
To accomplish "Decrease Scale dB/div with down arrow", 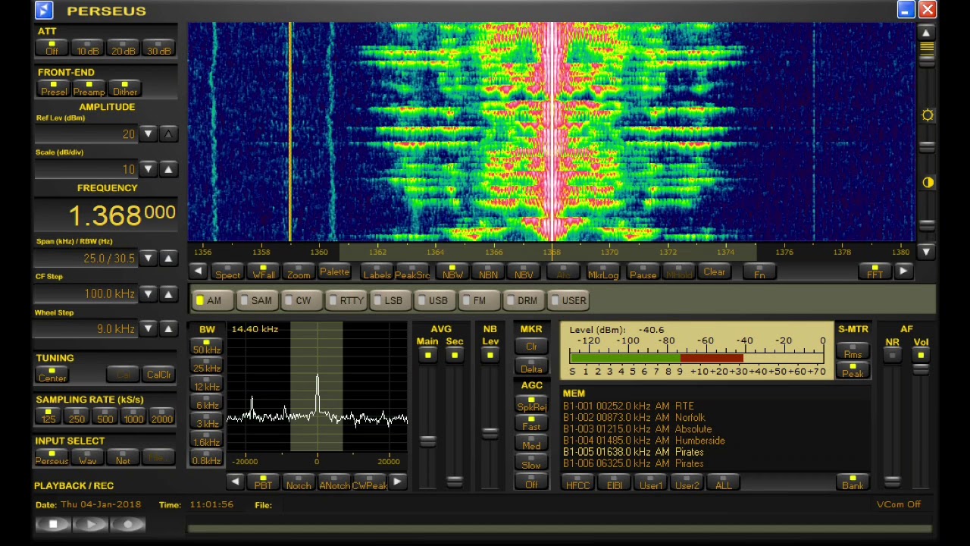I will [x=148, y=169].
